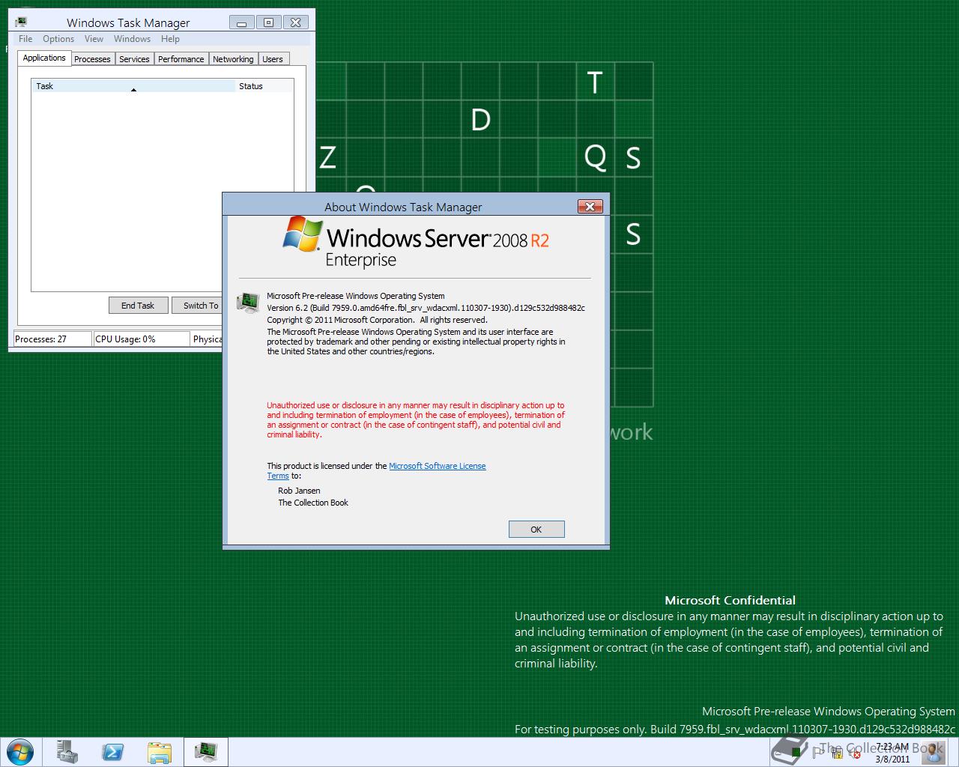Maximize the Windows Task Manager window
This screenshot has width=959, height=767.
(269, 22)
